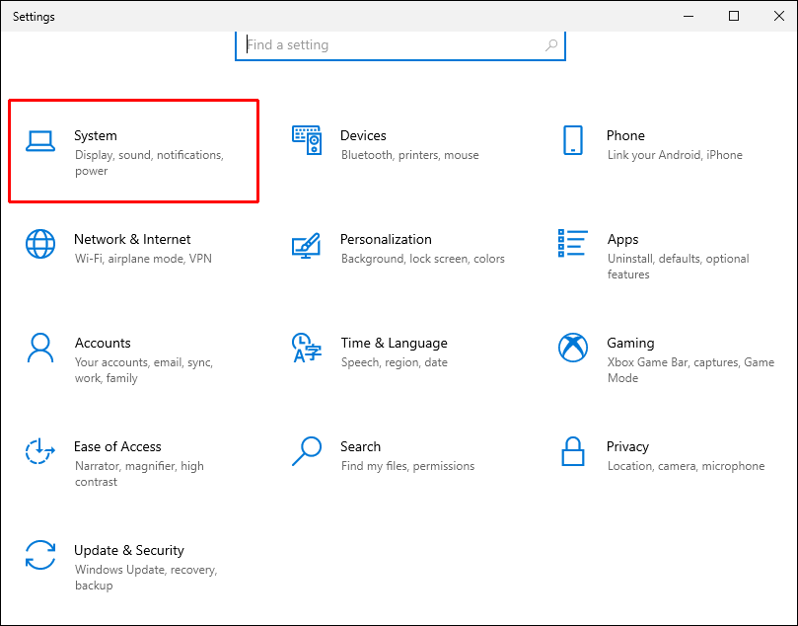The image size is (798, 626).
Task: Click the Accounts person icon
Action: 40,348
